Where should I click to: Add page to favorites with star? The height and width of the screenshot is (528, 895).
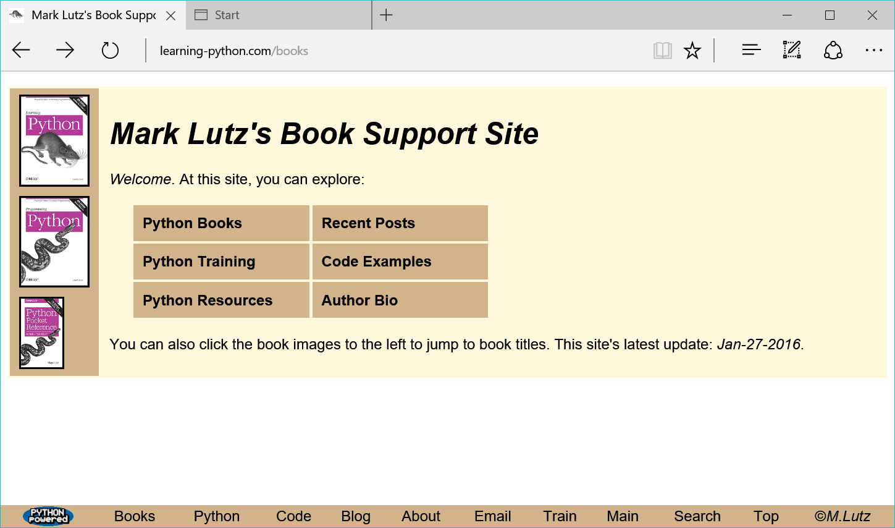click(x=692, y=51)
